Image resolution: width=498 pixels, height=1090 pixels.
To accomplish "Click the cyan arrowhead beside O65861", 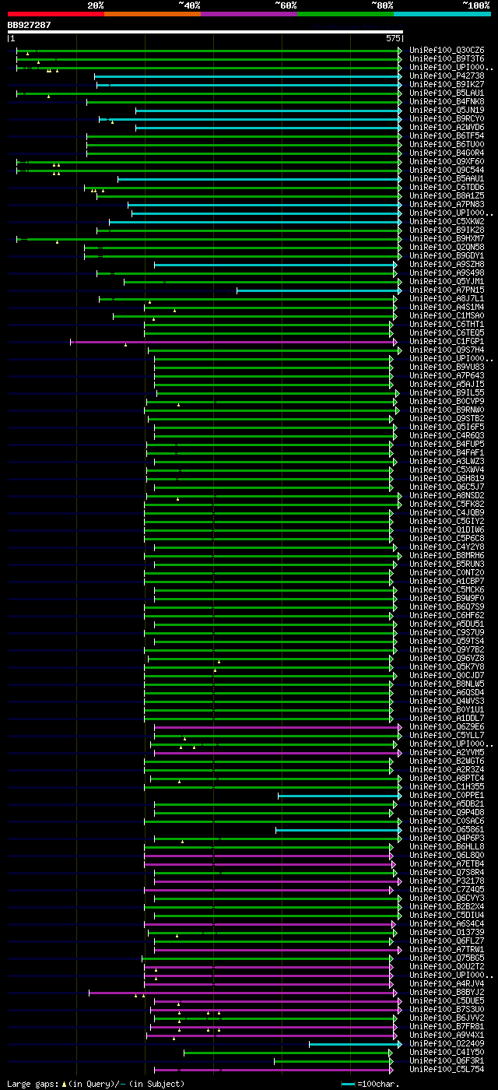I will point(400,830).
